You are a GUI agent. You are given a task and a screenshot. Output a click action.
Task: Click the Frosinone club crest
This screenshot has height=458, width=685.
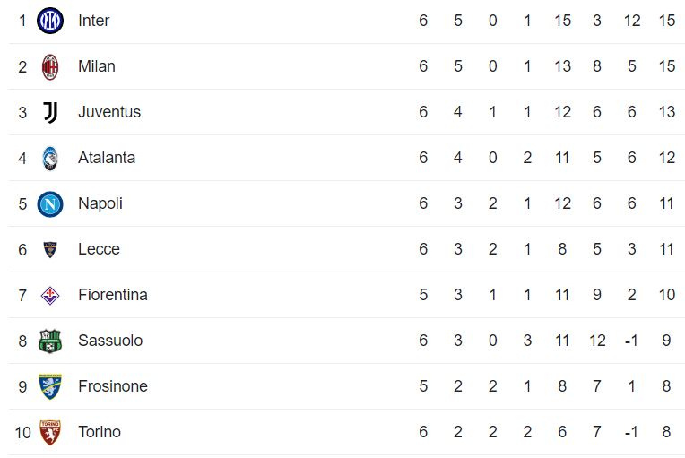50,386
